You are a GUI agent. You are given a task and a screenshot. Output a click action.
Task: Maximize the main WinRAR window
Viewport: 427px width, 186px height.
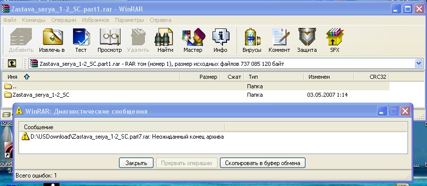pyautogui.click(x=407, y=9)
